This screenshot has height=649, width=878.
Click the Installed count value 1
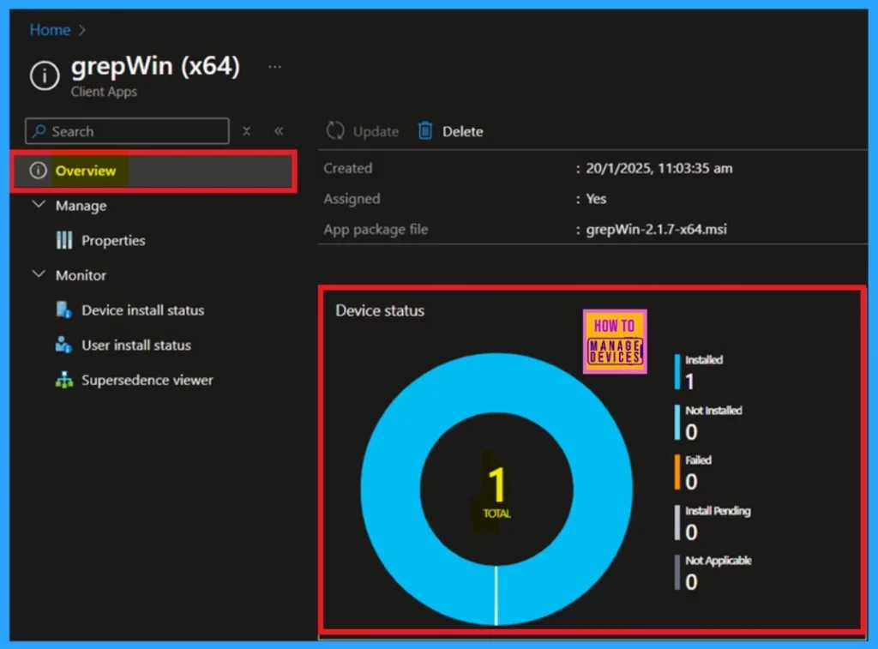(690, 382)
